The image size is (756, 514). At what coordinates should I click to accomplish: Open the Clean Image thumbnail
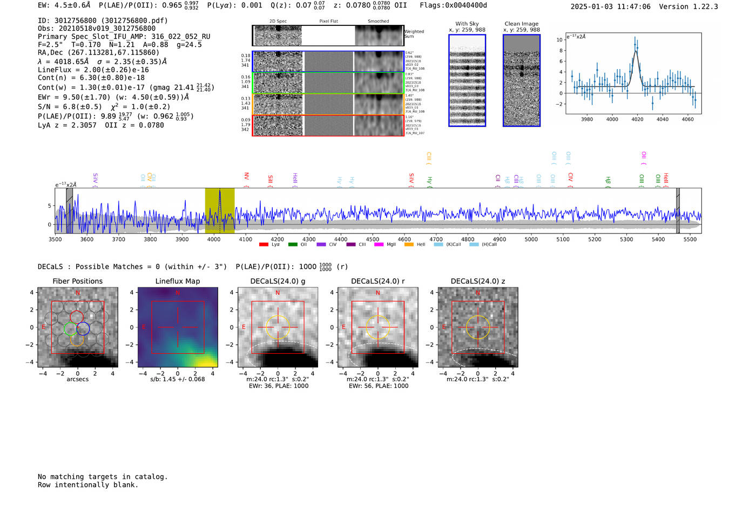pos(522,80)
